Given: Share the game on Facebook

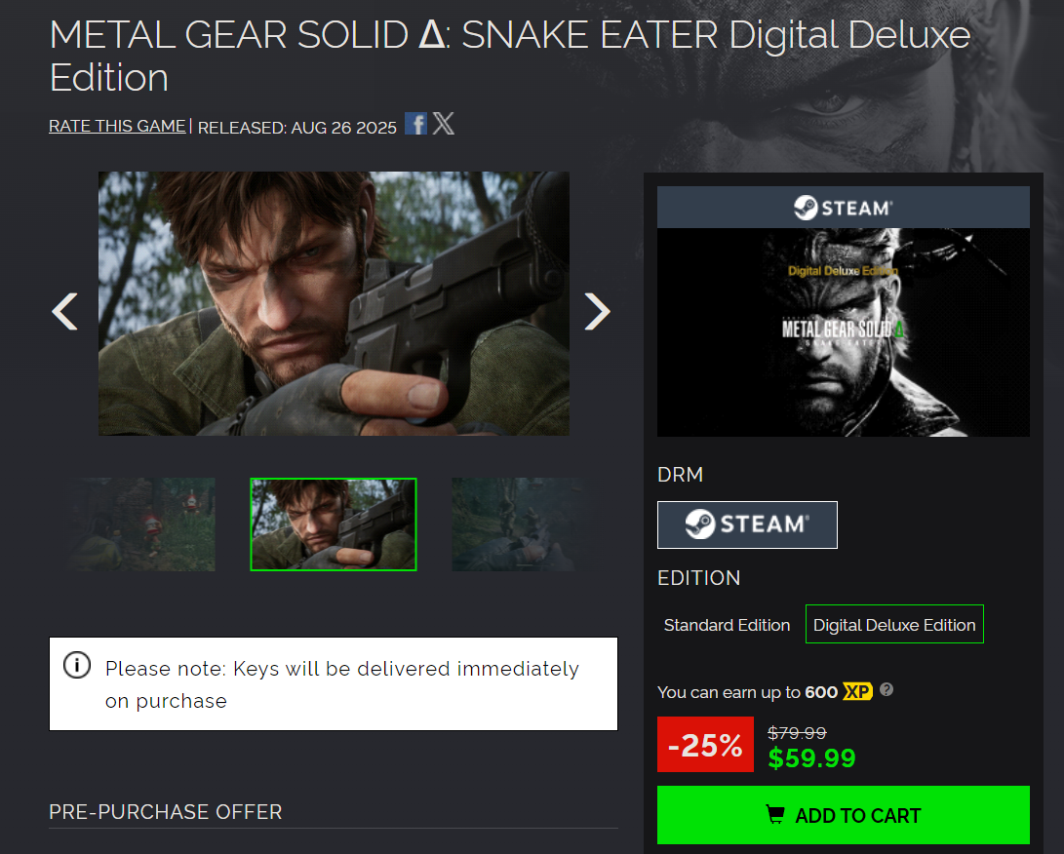Looking at the screenshot, I should coord(415,124).
